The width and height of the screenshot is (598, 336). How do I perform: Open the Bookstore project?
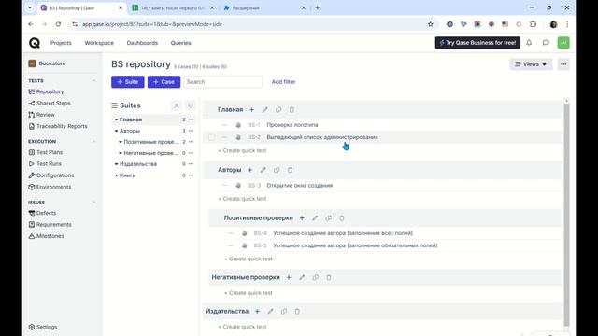click(47, 63)
